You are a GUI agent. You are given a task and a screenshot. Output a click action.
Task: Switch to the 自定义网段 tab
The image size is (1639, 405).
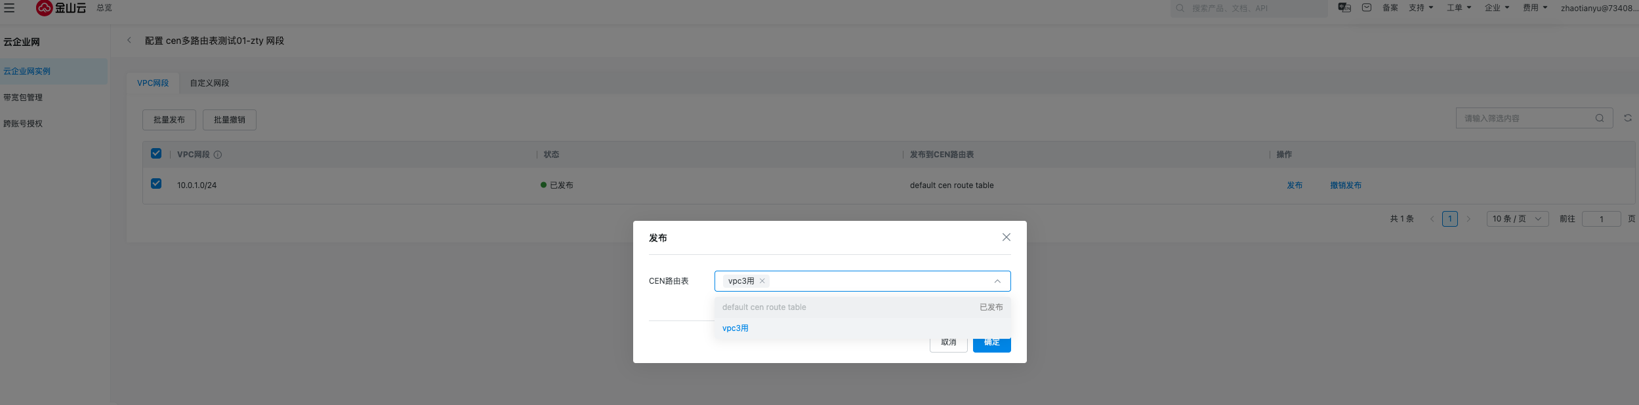[209, 83]
